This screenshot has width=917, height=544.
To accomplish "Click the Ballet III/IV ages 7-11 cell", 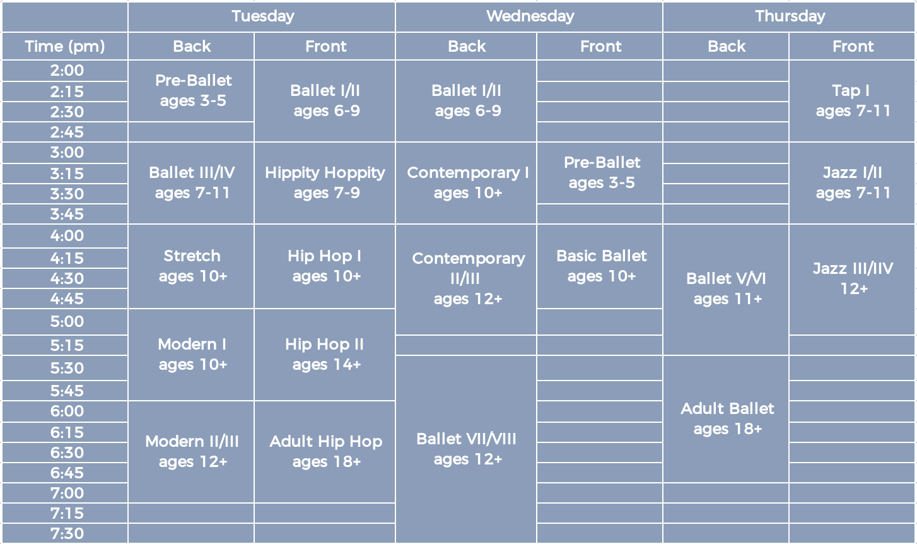I will pos(192,183).
